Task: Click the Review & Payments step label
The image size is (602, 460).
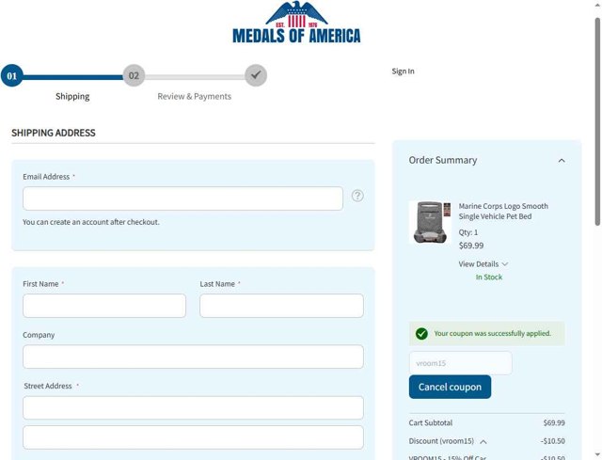Action: point(195,96)
